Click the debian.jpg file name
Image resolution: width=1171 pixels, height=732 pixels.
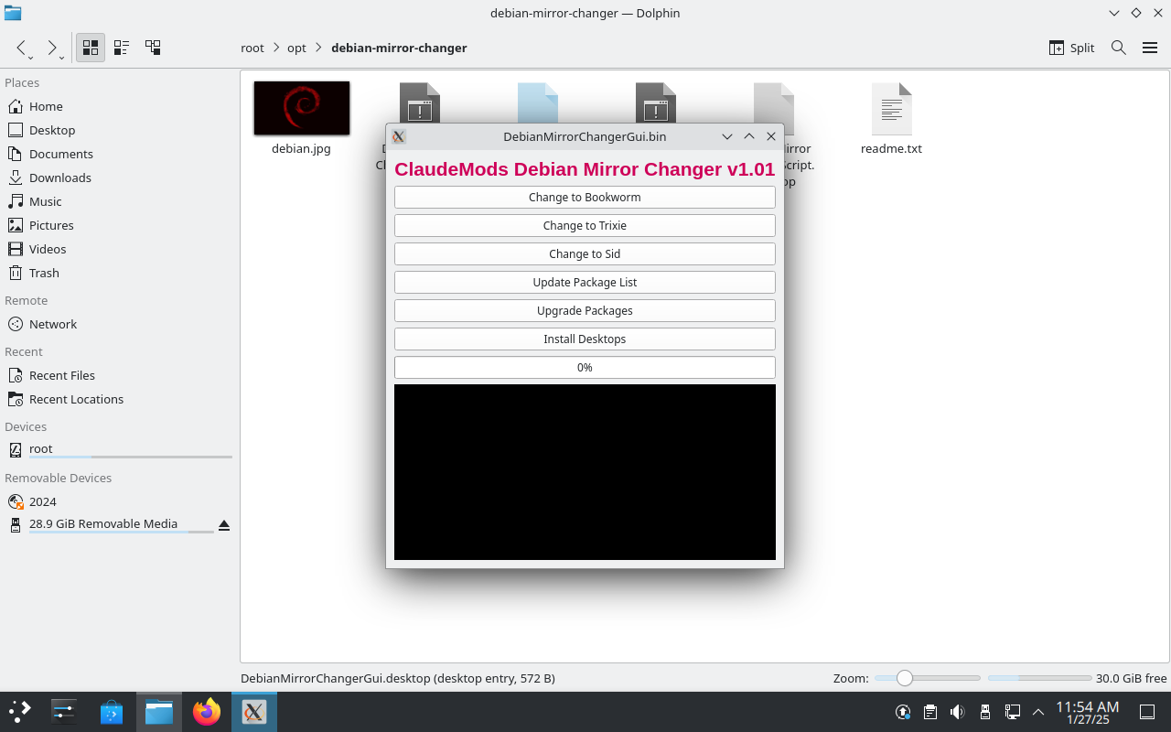[301, 148]
